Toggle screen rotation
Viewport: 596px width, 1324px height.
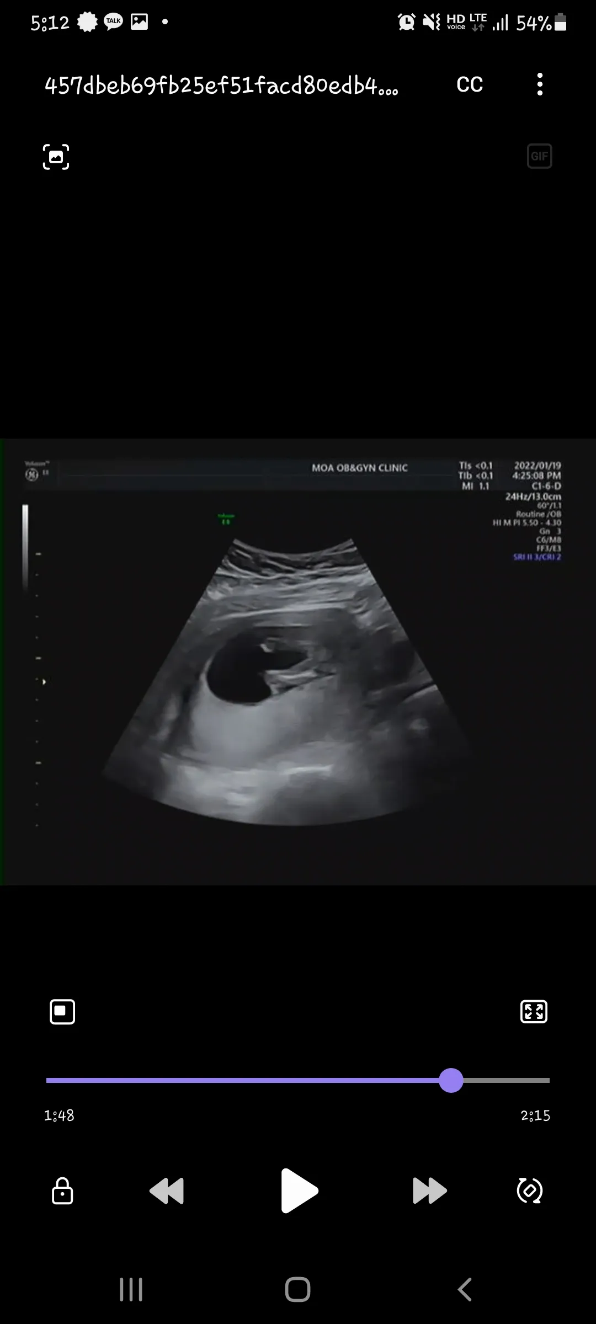530,1190
